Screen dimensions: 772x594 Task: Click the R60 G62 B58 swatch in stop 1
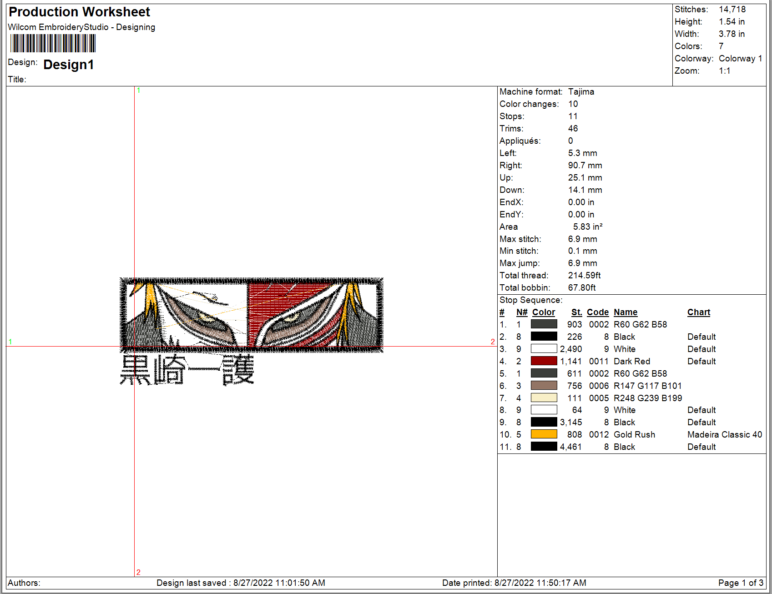[x=544, y=324]
